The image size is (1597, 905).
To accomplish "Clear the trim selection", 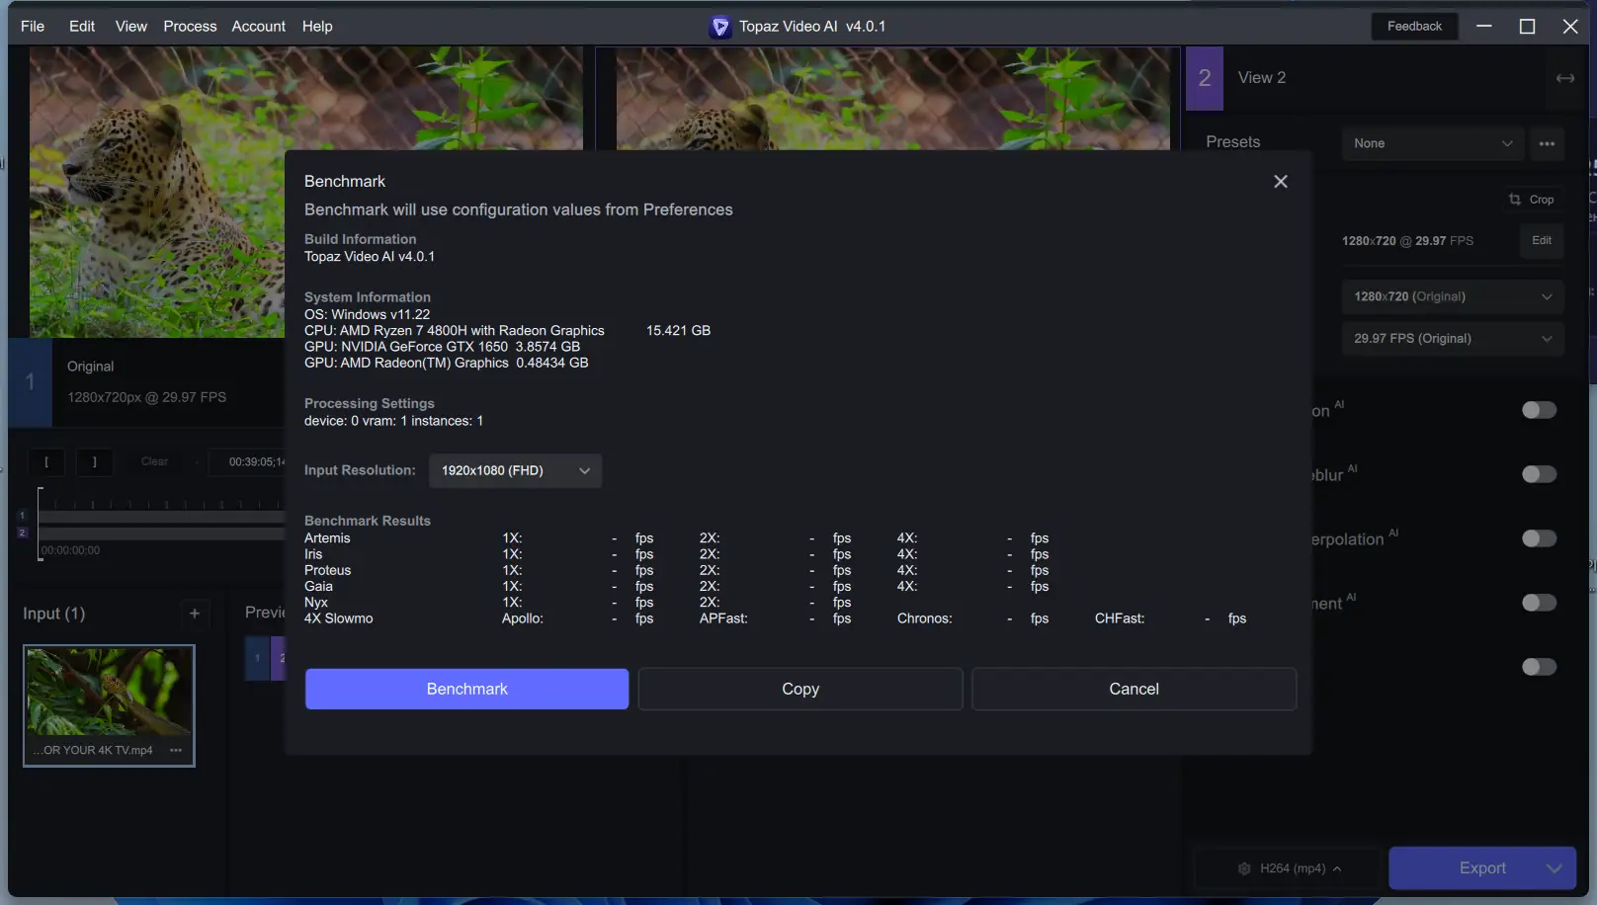I will pos(154,461).
